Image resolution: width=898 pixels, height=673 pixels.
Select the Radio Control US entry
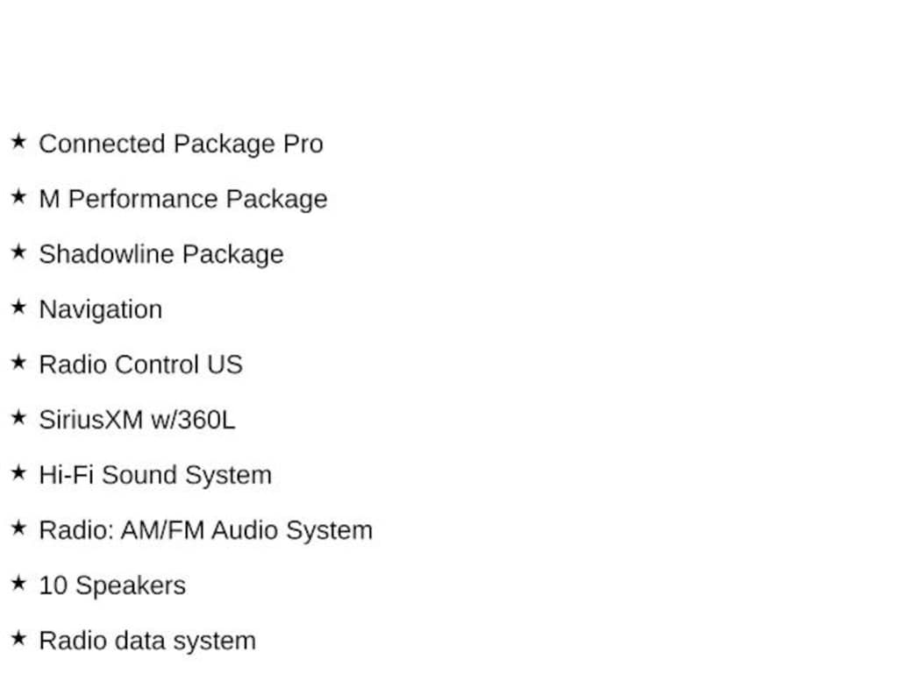click(x=141, y=365)
